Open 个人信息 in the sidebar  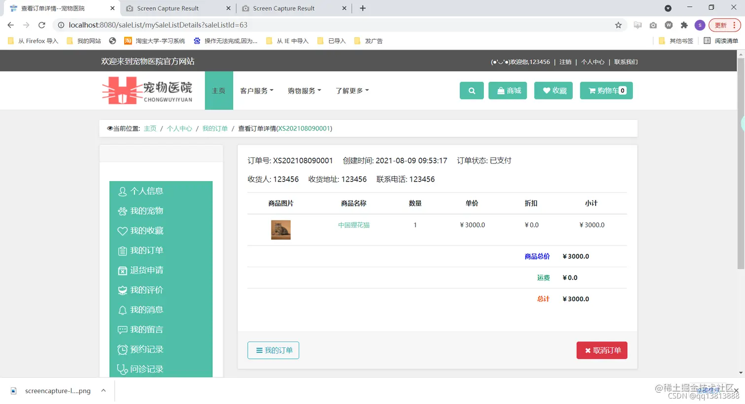(146, 191)
